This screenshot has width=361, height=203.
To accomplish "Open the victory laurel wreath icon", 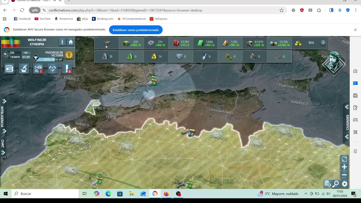I will pos(69,54).
